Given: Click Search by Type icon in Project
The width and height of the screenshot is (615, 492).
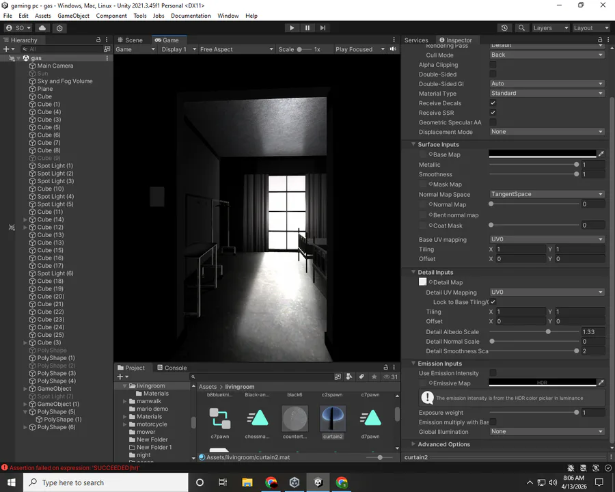Looking at the screenshot, I should click(348, 377).
